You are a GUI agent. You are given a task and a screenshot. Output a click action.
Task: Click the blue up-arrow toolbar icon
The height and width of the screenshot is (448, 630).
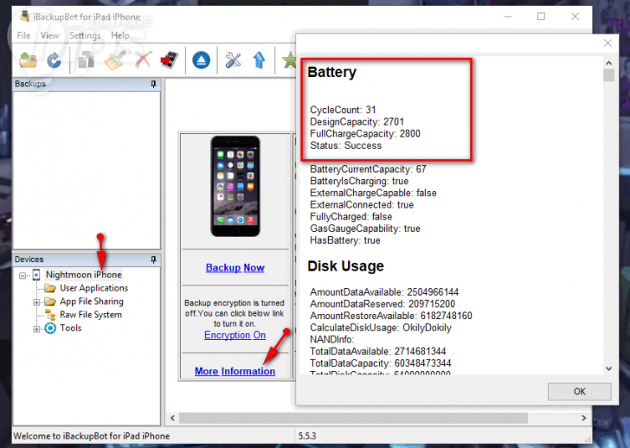tap(259, 61)
